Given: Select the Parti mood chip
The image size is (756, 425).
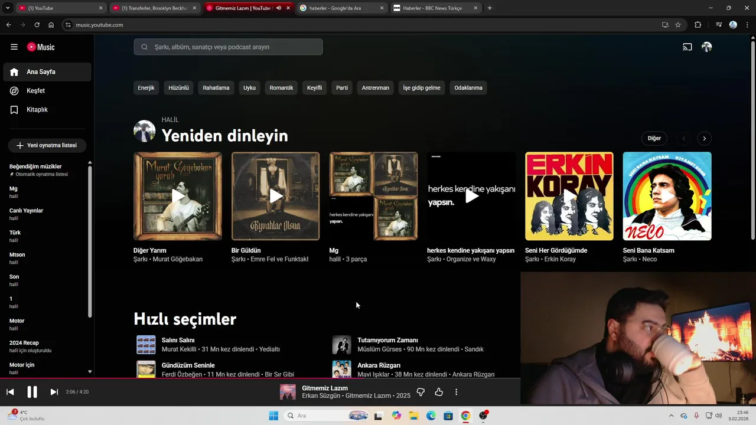Looking at the screenshot, I should pos(342,88).
